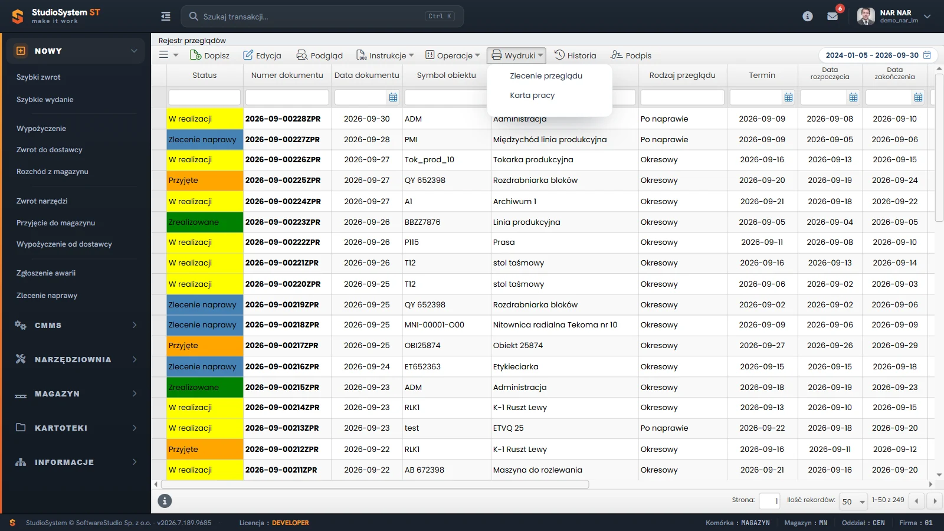Viewport: 944px width, 531px height.
Task: Open the information icon in top bar
Action: (x=808, y=17)
